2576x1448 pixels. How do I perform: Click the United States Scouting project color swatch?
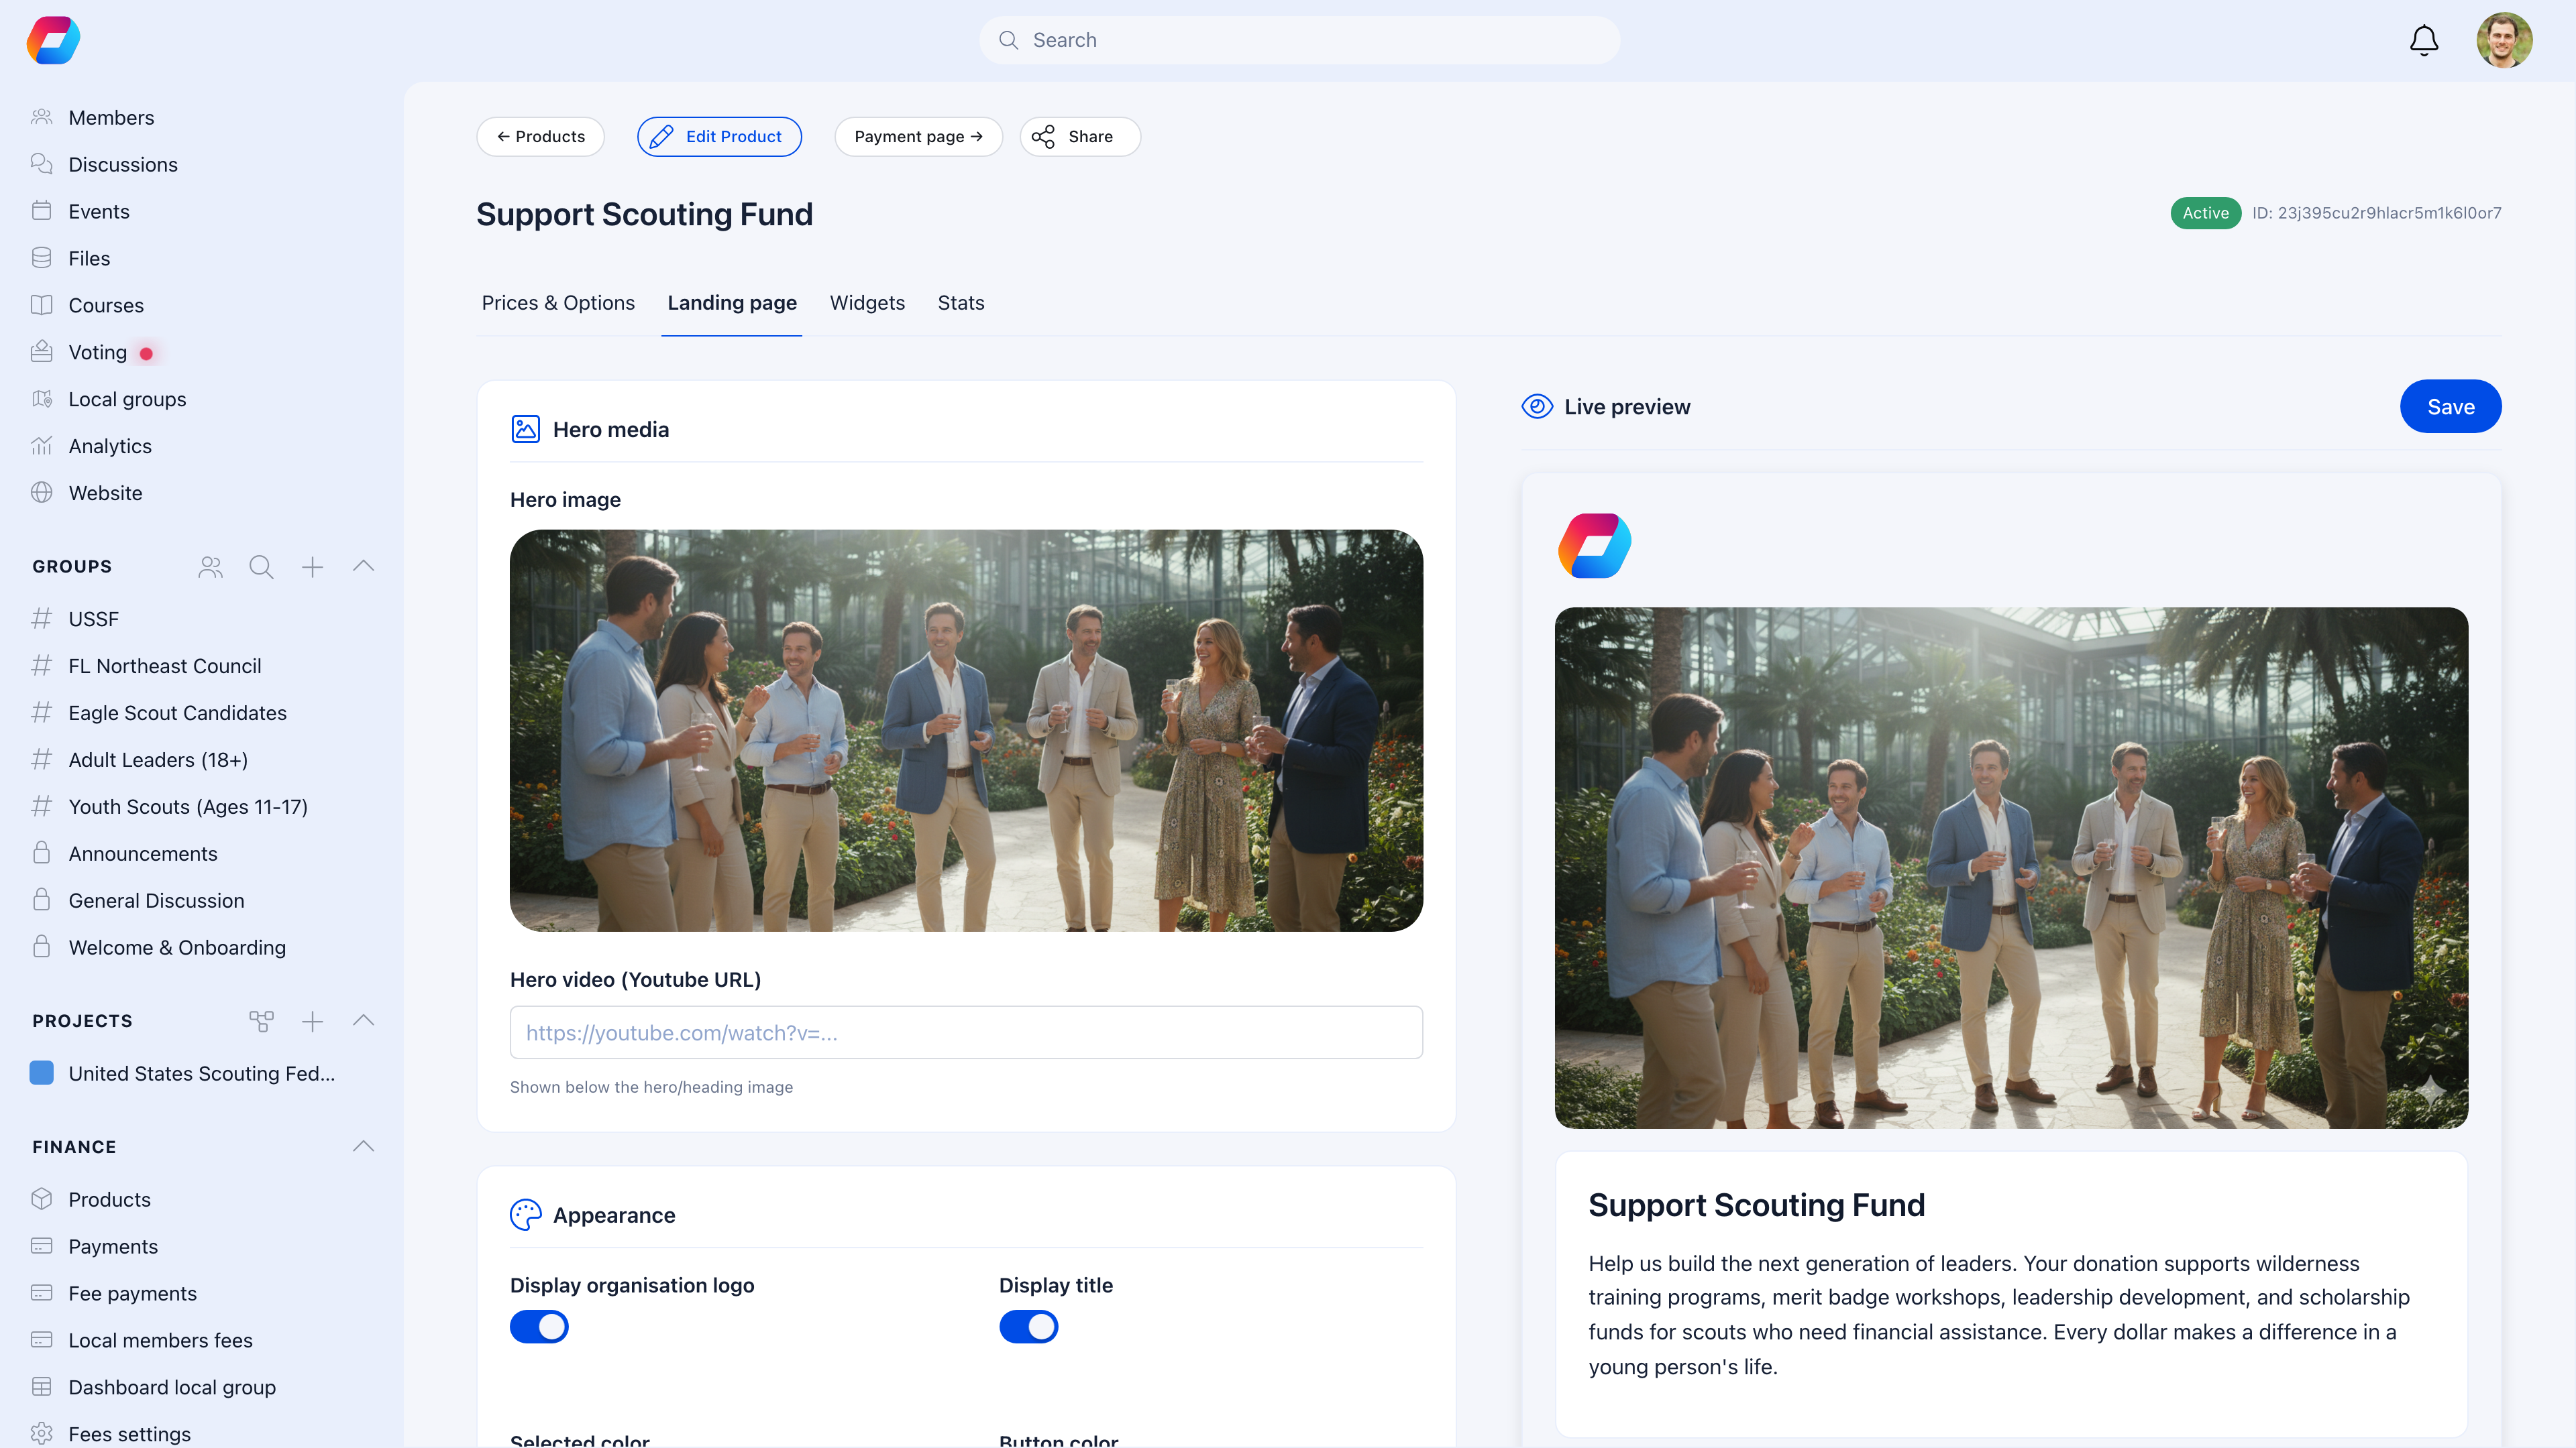click(x=41, y=1073)
